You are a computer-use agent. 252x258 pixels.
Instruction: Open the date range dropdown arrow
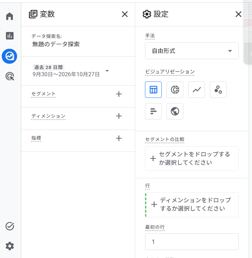coord(107,71)
